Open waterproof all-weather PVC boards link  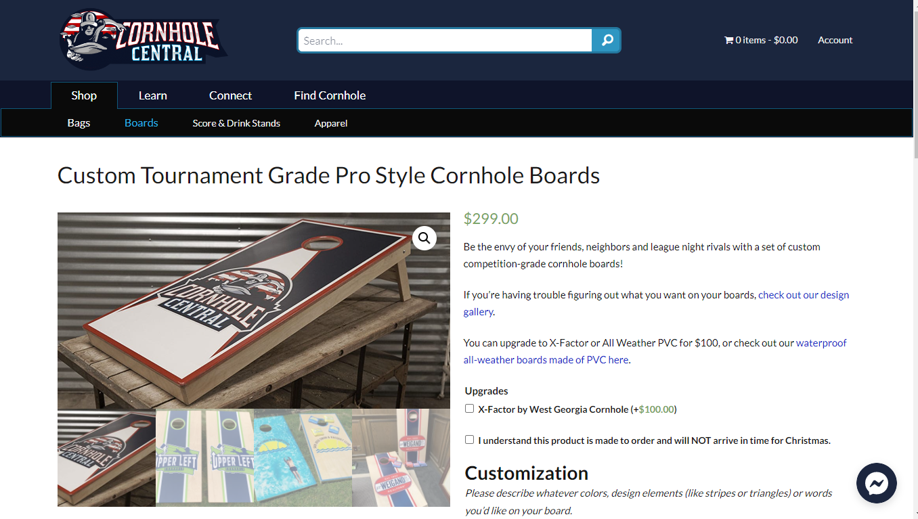tap(821, 343)
